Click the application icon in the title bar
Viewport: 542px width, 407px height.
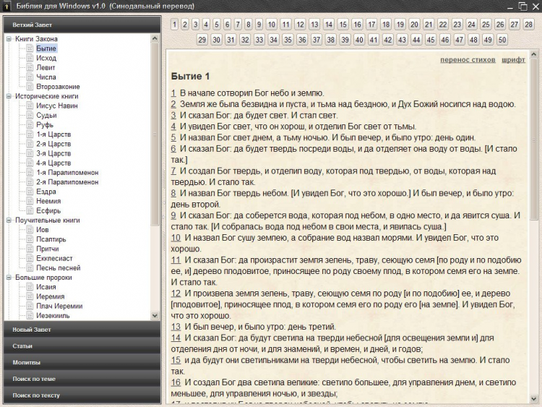(7, 6)
